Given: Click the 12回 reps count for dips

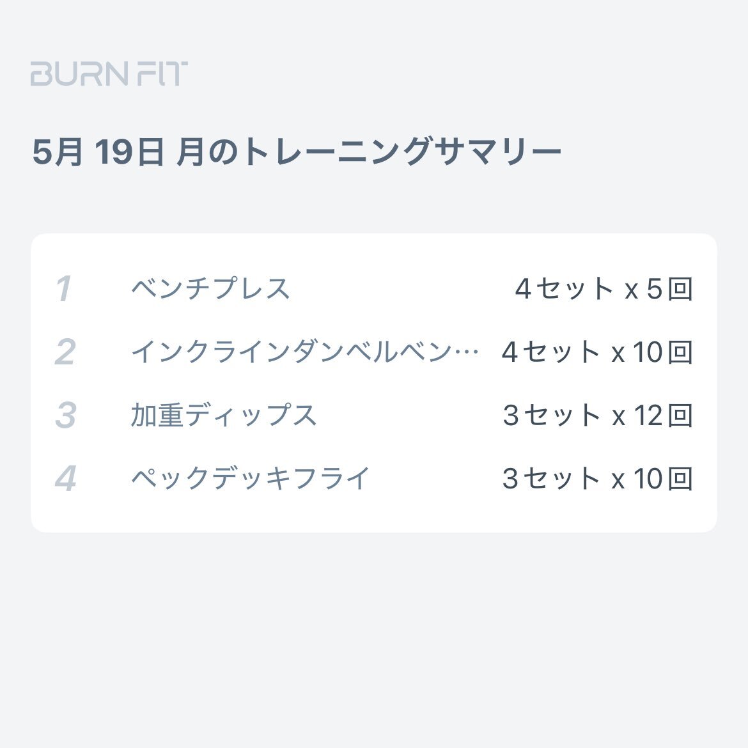Looking at the screenshot, I should click(663, 414).
